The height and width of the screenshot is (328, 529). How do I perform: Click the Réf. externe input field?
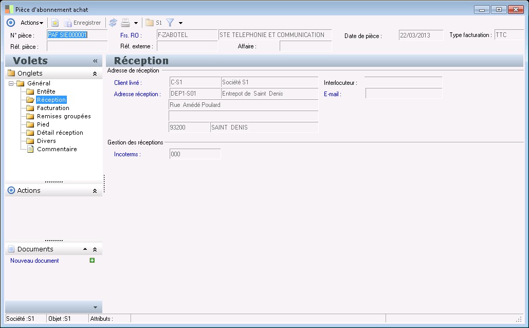(187, 46)
